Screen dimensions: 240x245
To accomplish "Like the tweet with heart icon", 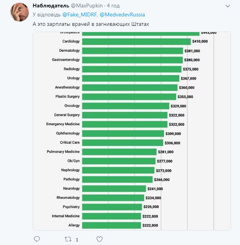I will point(100,239).
